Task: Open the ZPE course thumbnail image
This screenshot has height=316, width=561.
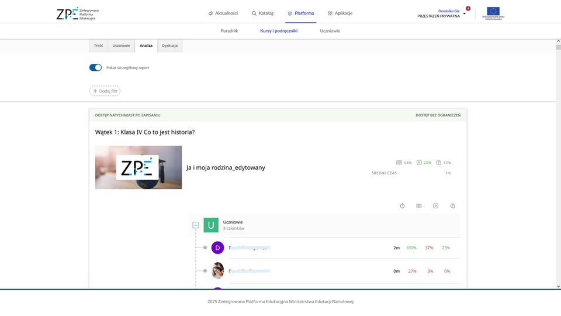Action: point(138,167)
